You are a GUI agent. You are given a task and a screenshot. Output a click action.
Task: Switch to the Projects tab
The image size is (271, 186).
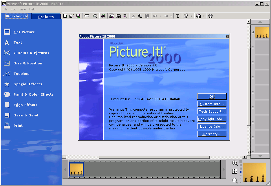(x=46, y=16)
